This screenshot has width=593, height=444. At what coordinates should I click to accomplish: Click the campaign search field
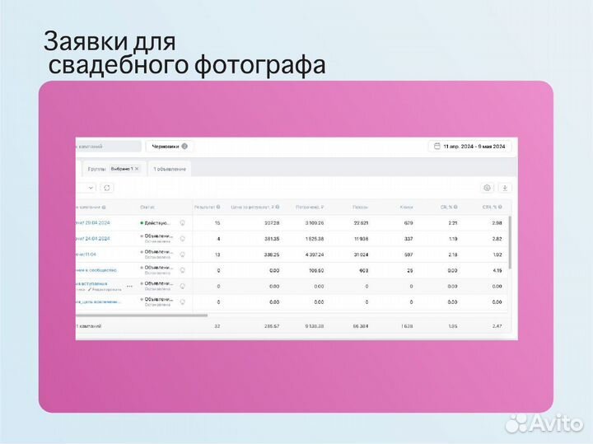[109, 146]
